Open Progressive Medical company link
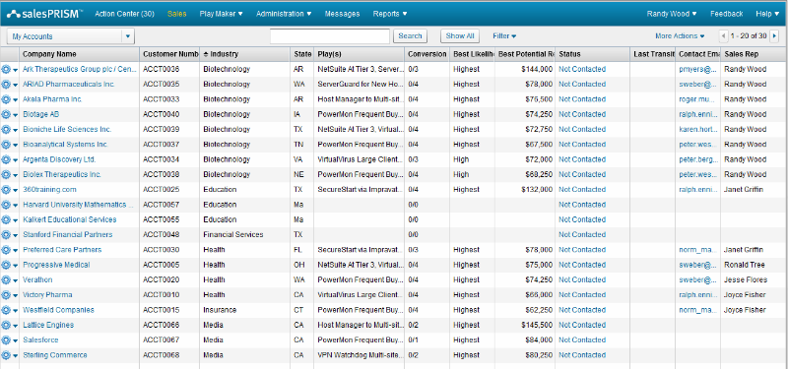Image resolution: width=788 pixels, height=369 pixels. click(56, 265)
